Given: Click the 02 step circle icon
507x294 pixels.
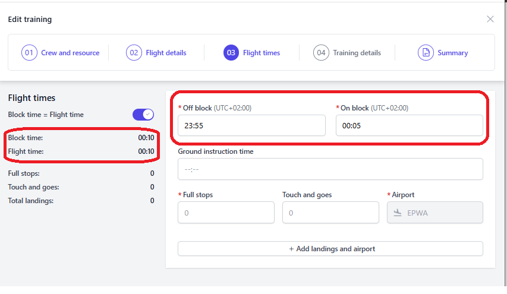Looking at the screenshot, I should tap(134, 53).
